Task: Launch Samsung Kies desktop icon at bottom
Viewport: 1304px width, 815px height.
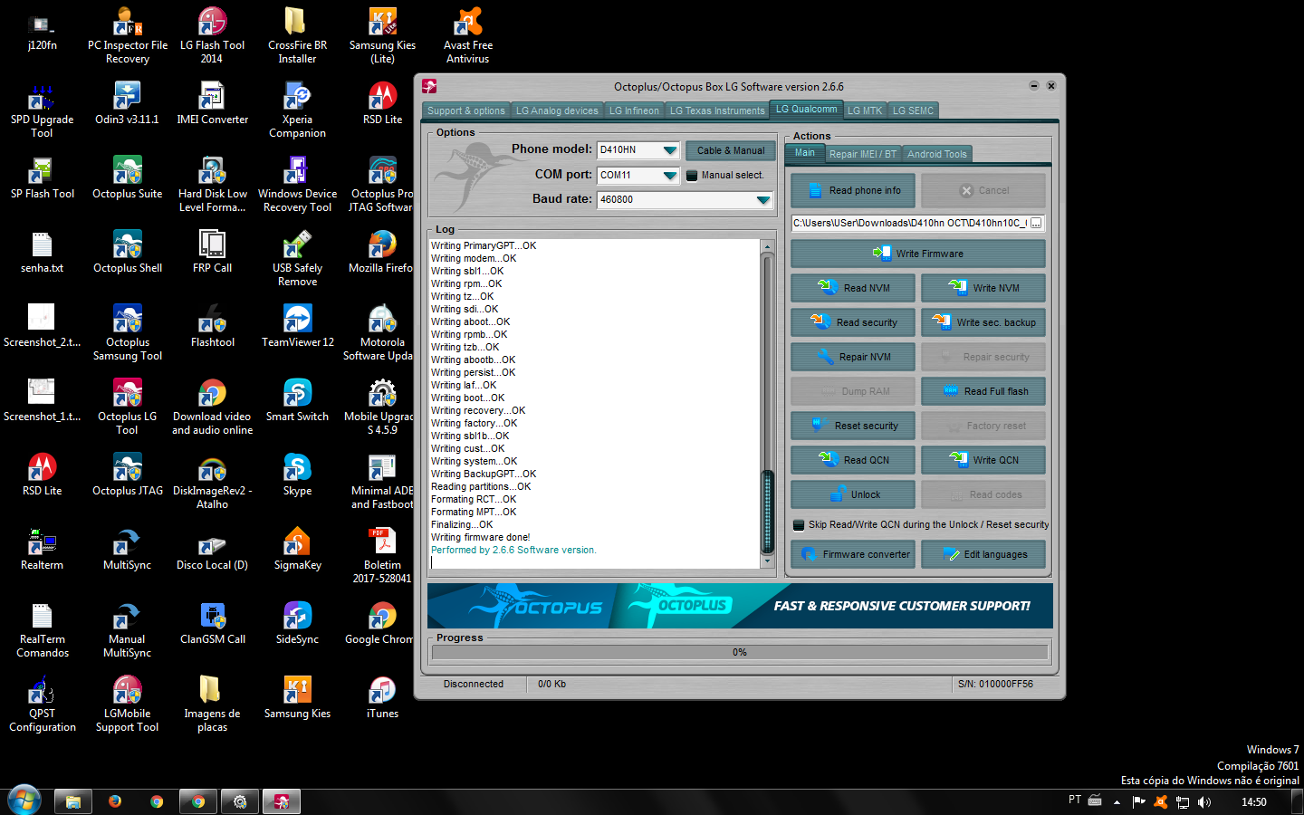Action: tap(297, 697)
